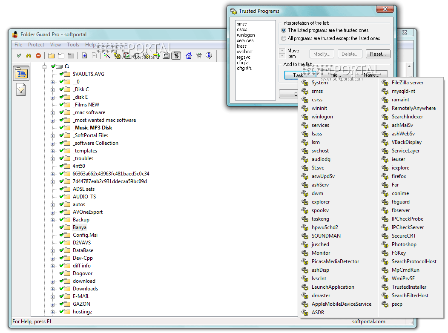This screenshot has width=448, height=333.
Task: Click the add-page plus toolbar icon
Action: click(x=85, y=56)
